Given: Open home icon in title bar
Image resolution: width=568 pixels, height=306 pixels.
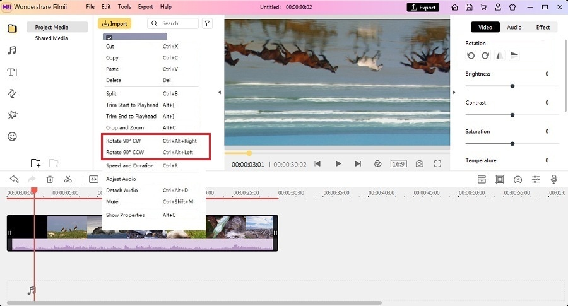Looking at the screenshot, I should 454,7.
